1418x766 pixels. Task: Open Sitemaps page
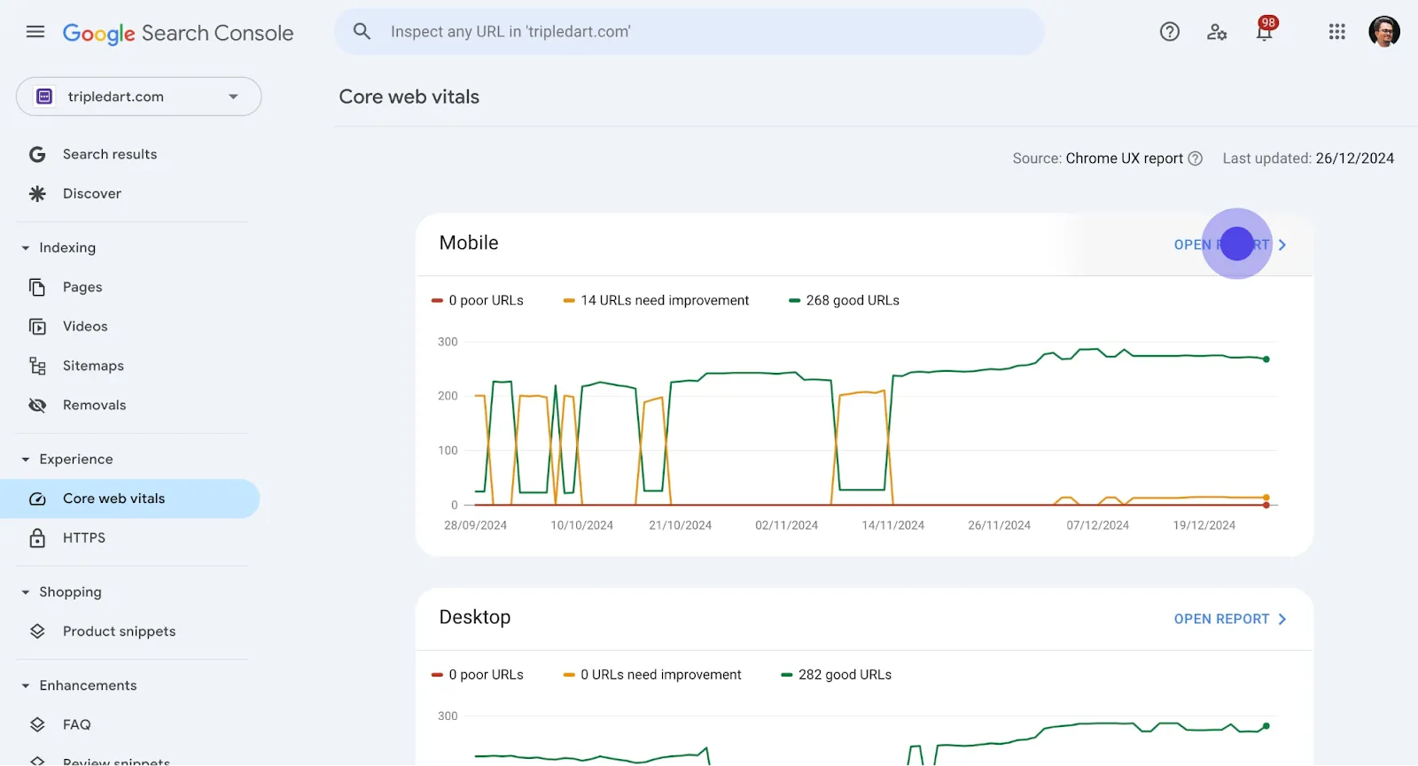(x=93, y=366)
